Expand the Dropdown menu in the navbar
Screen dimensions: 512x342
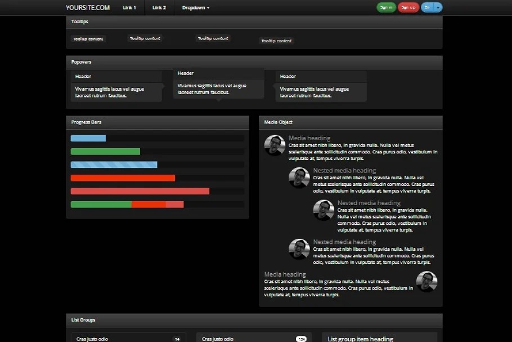pos(196,7)
